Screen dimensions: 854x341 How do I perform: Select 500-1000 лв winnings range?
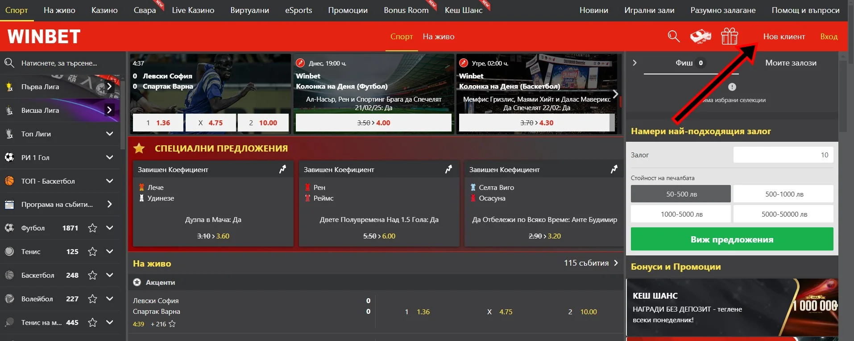783,194
